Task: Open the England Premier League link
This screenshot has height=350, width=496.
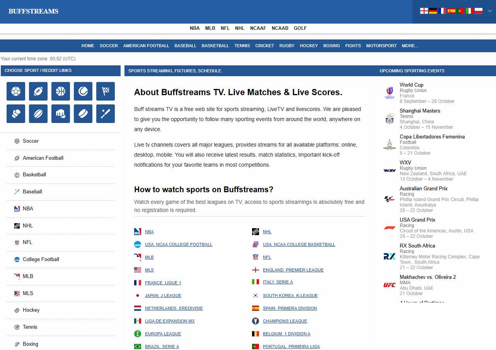Action: (293, 270)
